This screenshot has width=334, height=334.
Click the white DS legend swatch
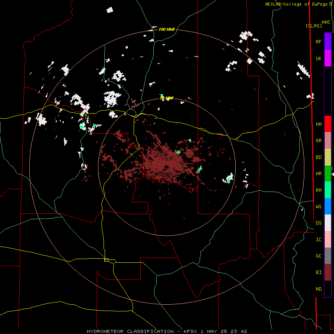coord(328,223)
